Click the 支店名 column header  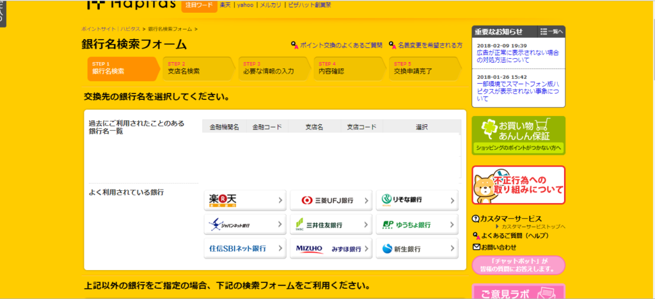coord(315,127)
